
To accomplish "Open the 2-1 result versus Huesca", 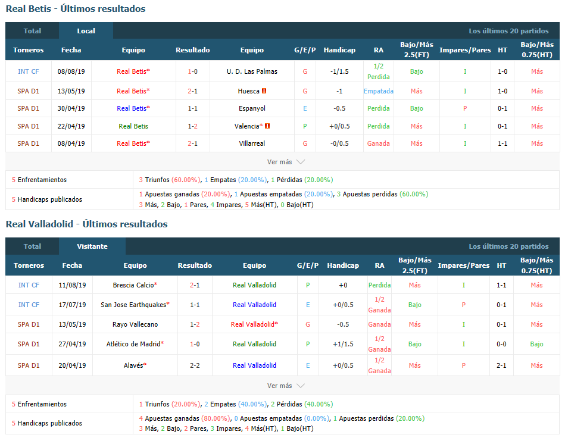I will point(193,91).
